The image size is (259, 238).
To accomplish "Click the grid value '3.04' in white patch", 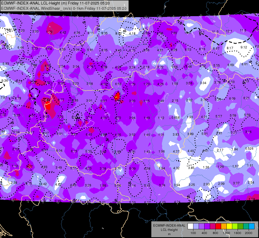I will [203, 83].
